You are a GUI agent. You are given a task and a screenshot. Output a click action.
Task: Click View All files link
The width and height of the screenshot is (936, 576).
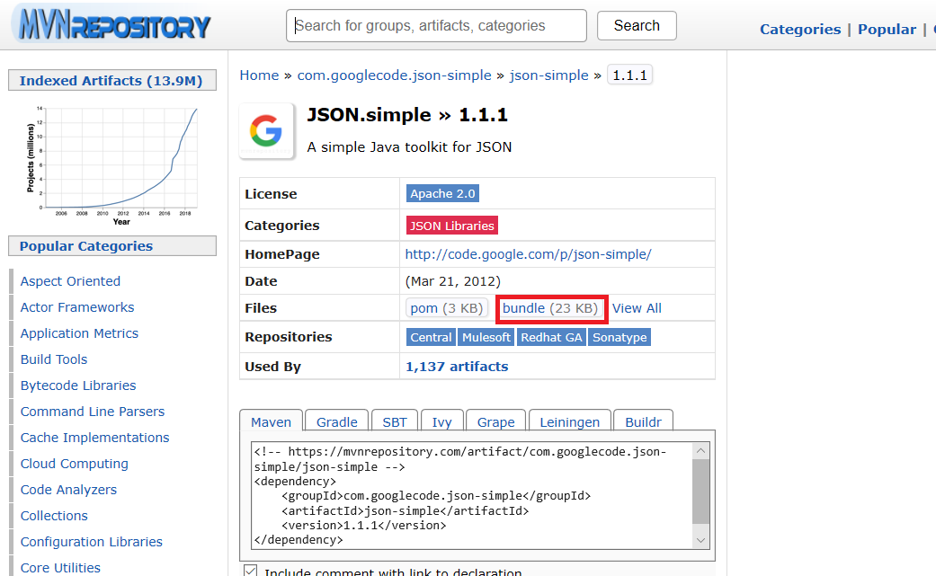pyautogui.click(x=637, y=308)
